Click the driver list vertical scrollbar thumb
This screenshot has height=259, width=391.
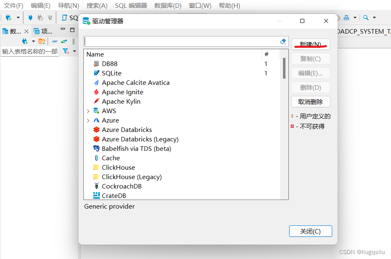point(284,68)
